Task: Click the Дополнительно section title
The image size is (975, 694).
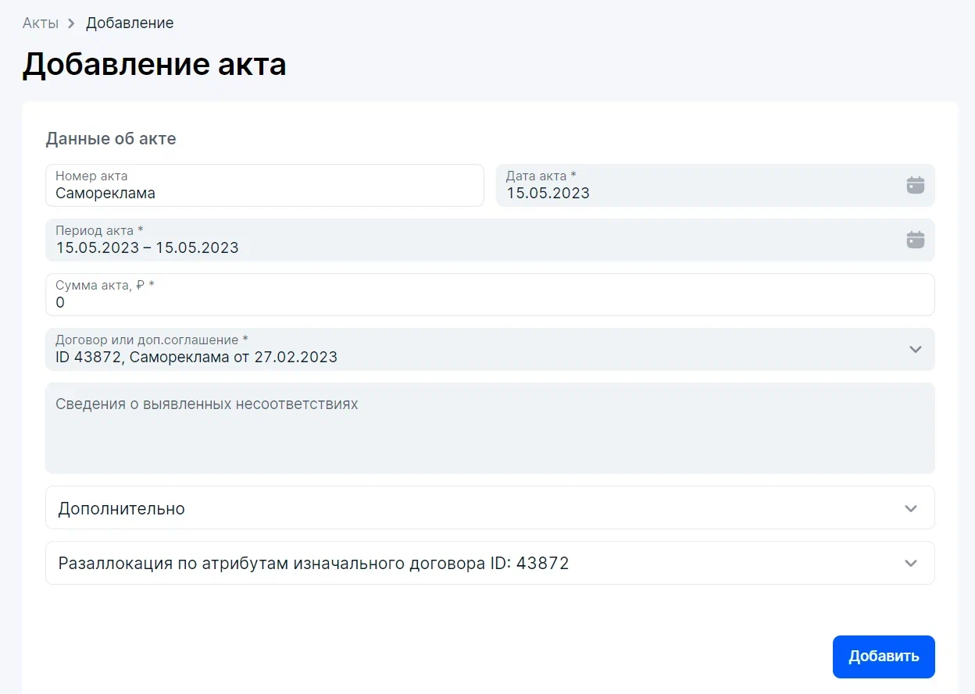Action: click(x=122, y=508)
